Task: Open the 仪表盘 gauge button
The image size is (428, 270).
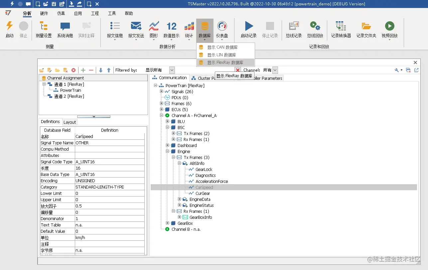Action: click(x=222, y=30)
